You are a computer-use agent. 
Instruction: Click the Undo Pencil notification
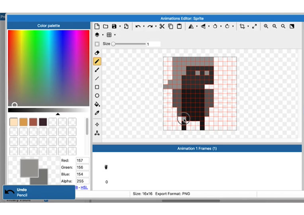pyautogui.click(x=39, y=192)
